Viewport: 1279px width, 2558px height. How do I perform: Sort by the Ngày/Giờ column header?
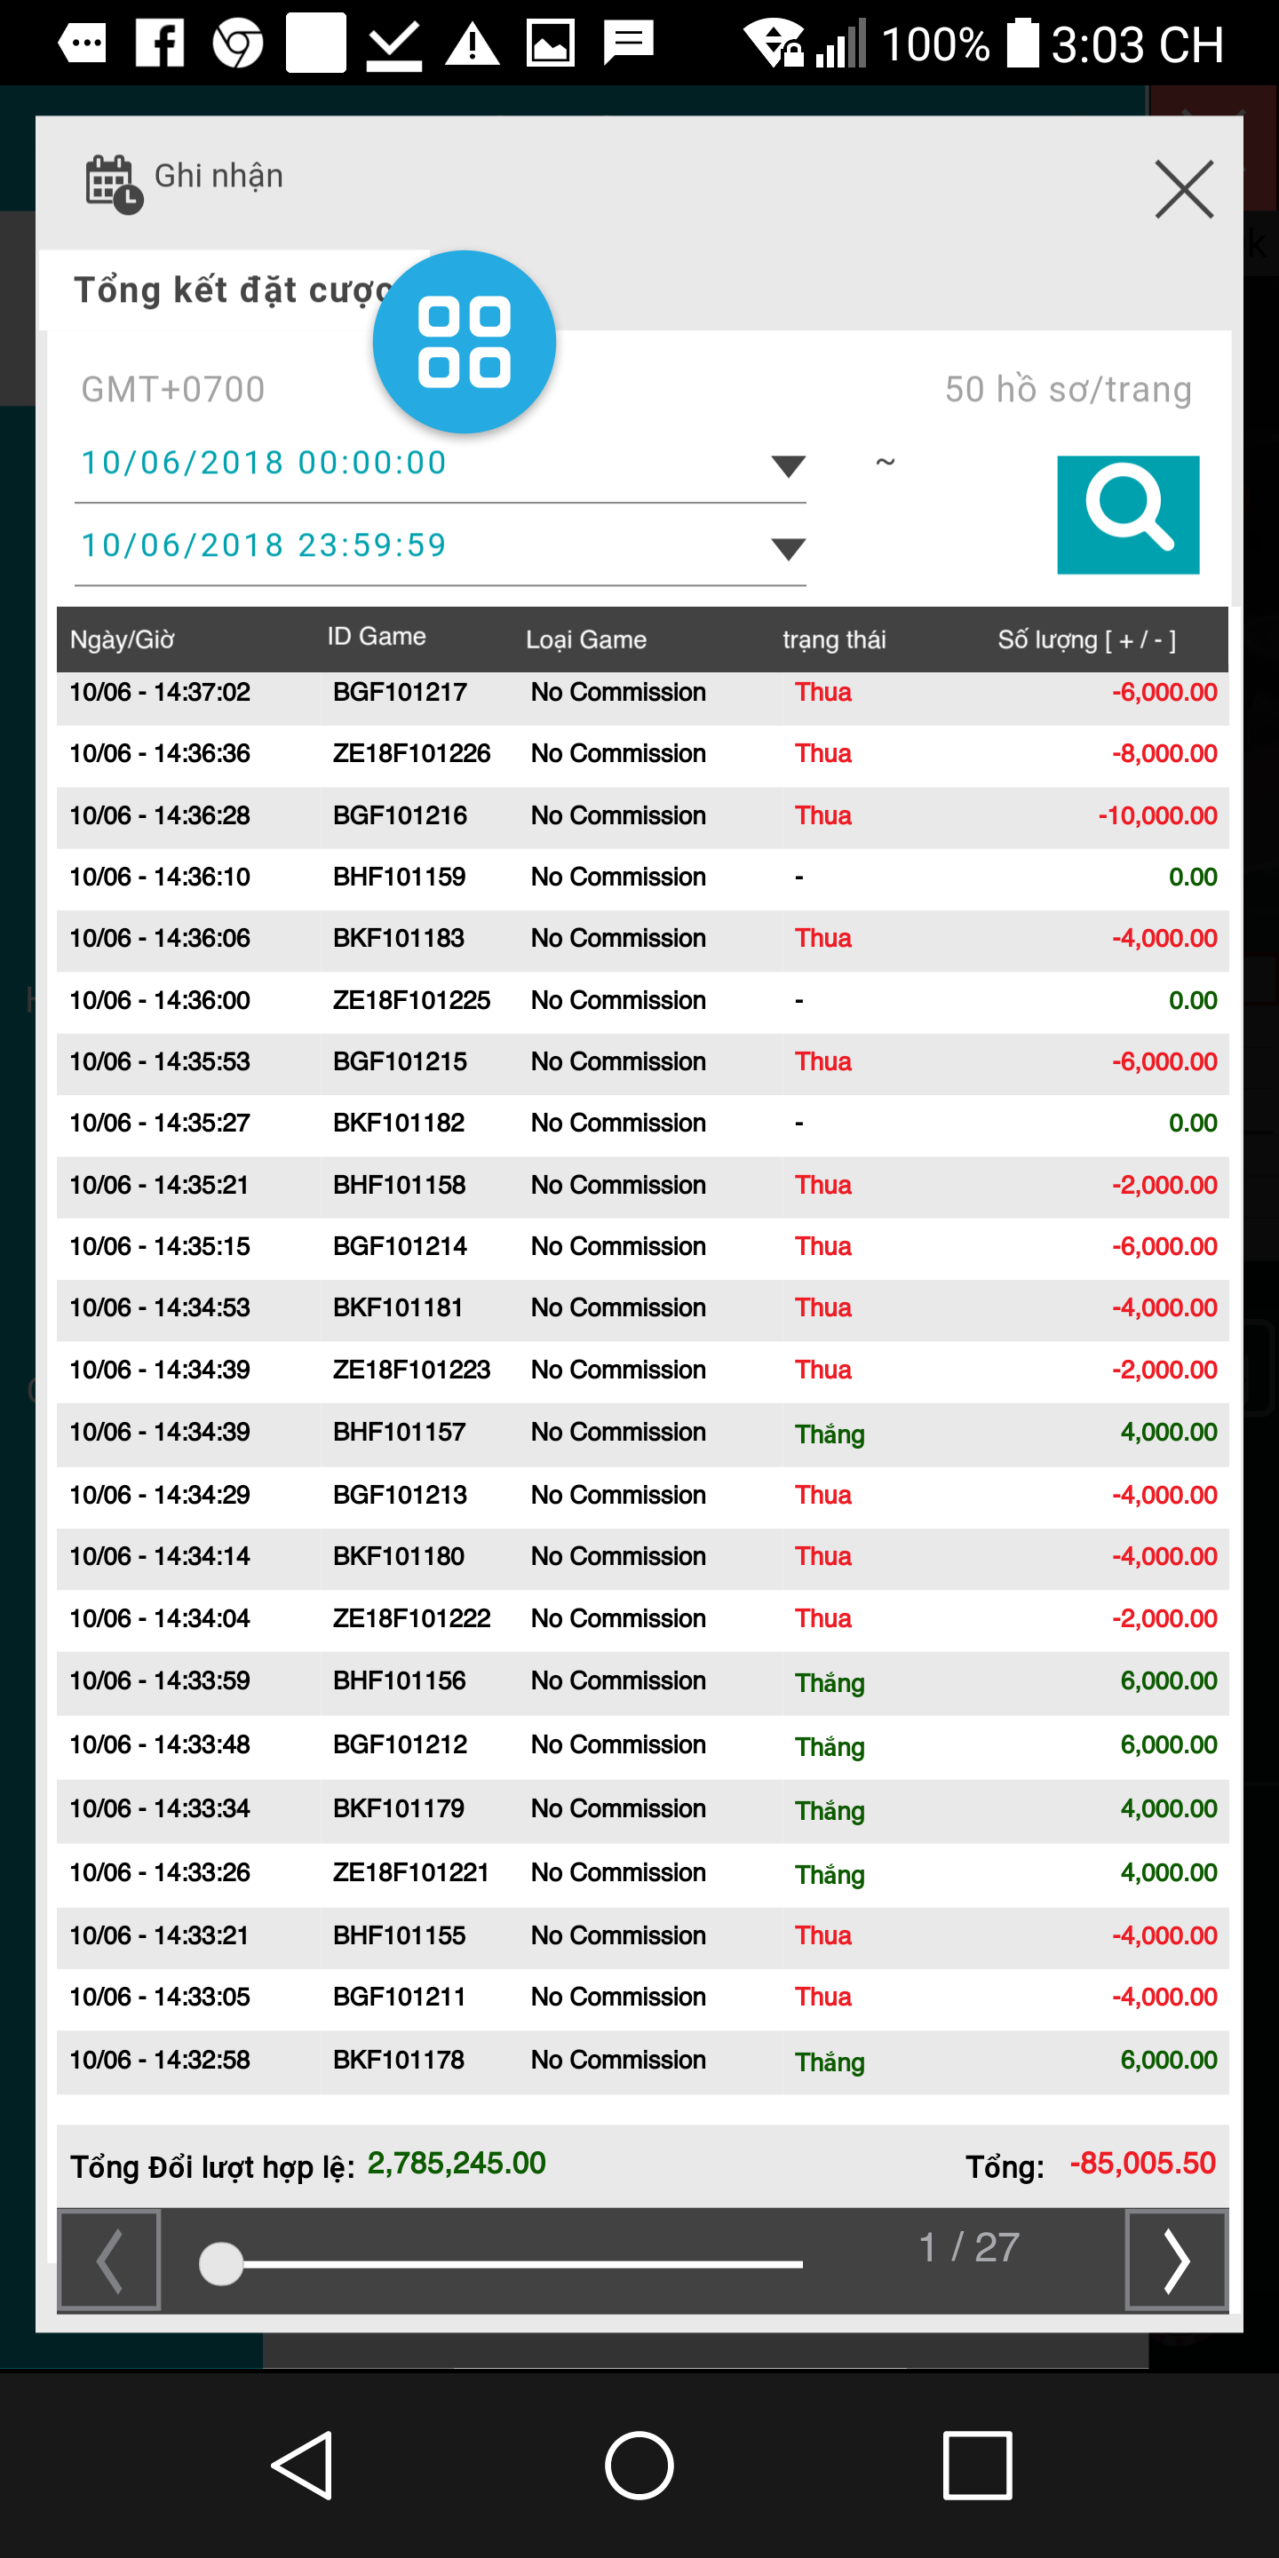(123, 639)
